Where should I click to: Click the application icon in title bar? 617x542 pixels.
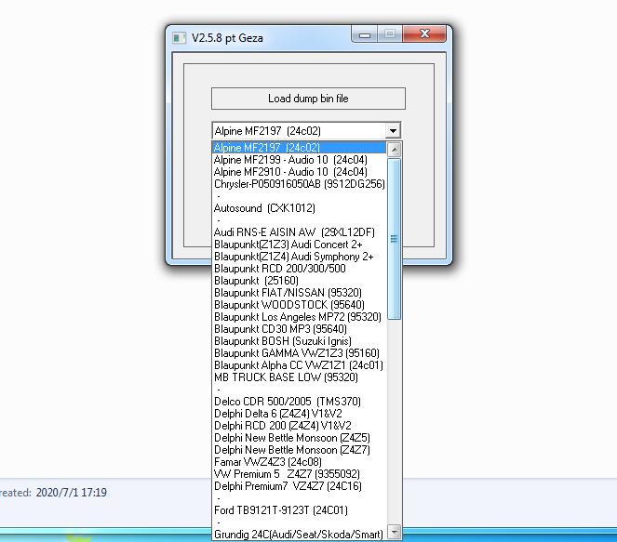pos(179,38)
